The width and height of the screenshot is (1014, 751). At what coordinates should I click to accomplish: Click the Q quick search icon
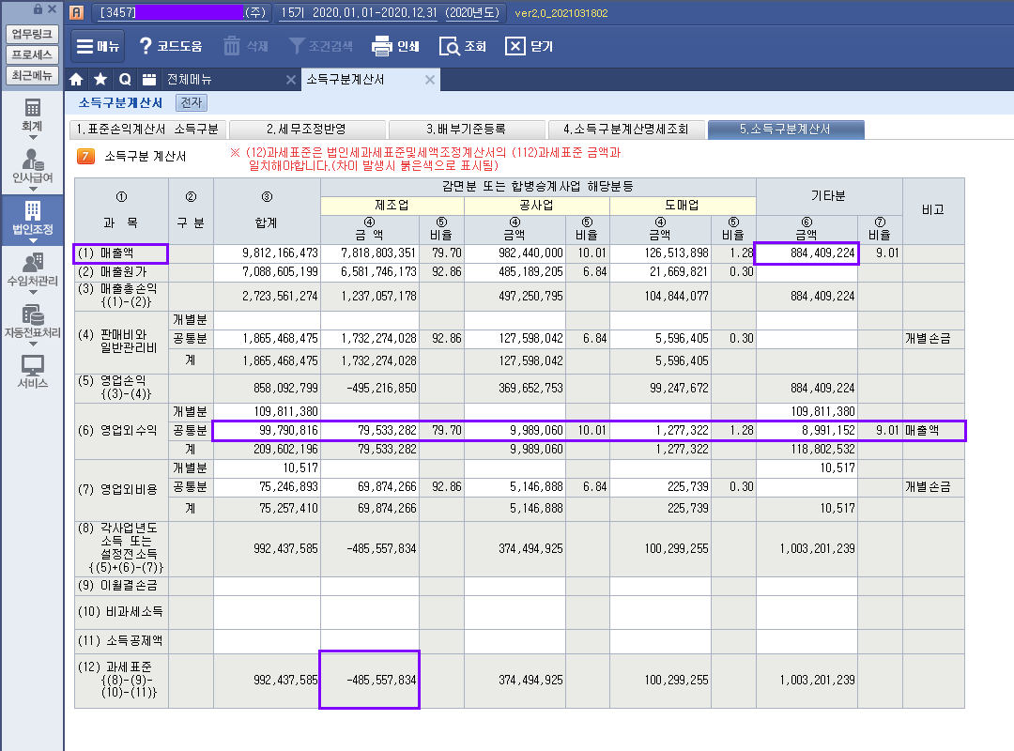[124, 80]
